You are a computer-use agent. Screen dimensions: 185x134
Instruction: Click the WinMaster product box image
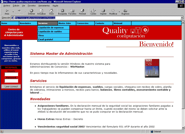pyautogui.click(x=152, y=68)
